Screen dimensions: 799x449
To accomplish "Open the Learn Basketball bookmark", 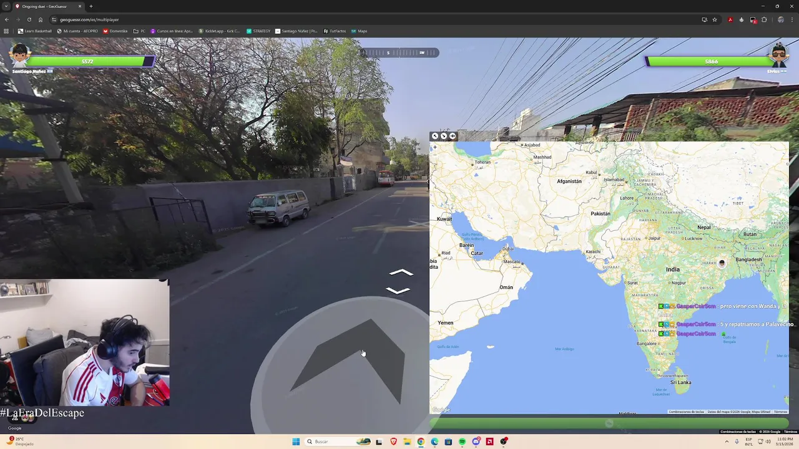I will click(x=35, y=31).
